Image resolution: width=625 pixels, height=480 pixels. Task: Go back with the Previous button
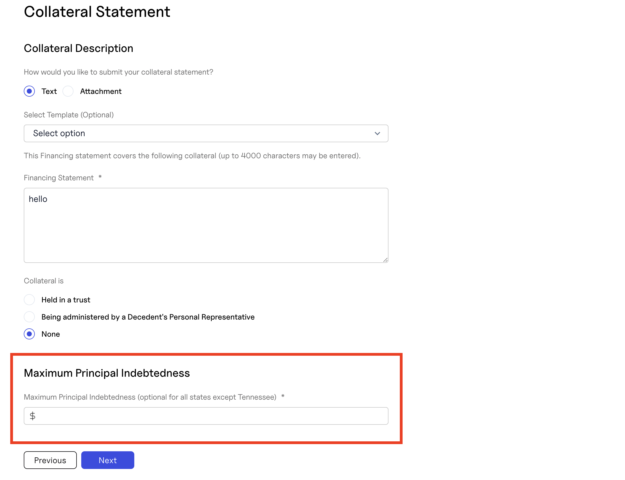point(50,460)
